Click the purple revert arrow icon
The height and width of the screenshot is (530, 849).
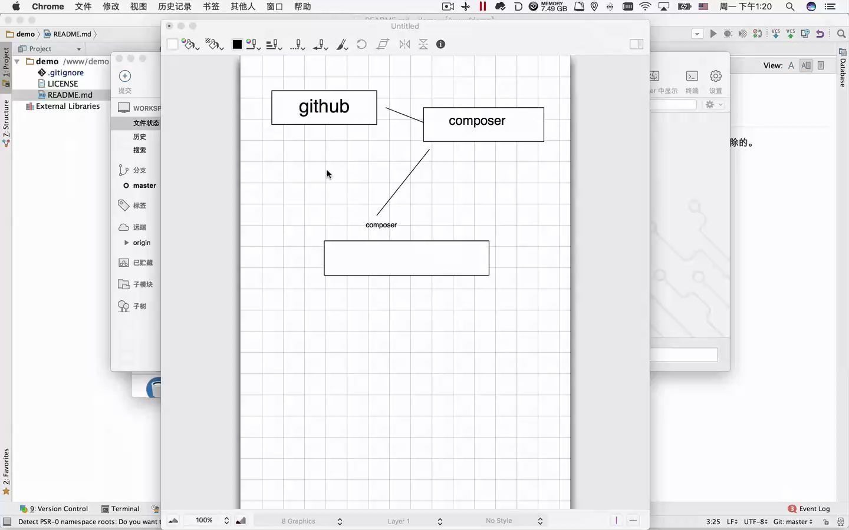(820, 34)
